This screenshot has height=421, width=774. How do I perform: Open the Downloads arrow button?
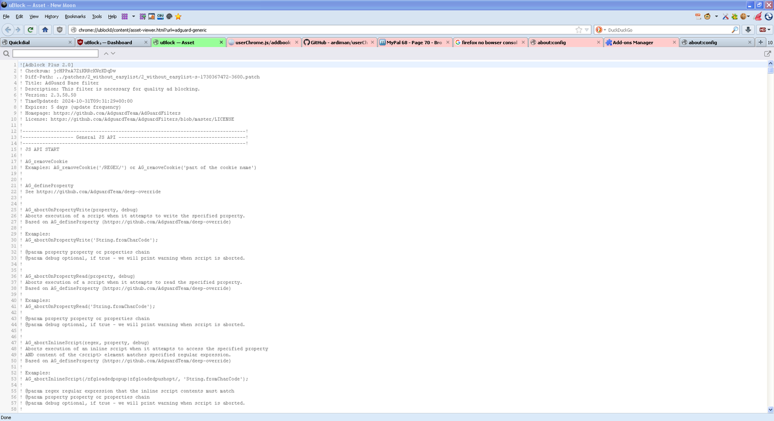(748, 30)
